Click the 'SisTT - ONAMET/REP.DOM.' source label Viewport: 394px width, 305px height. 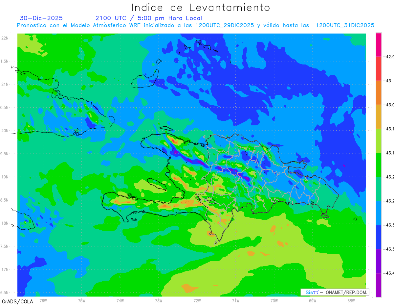click(335, 292)
